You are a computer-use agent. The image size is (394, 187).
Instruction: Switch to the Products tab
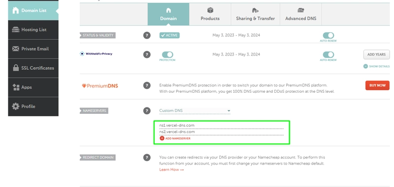(210, 14)
